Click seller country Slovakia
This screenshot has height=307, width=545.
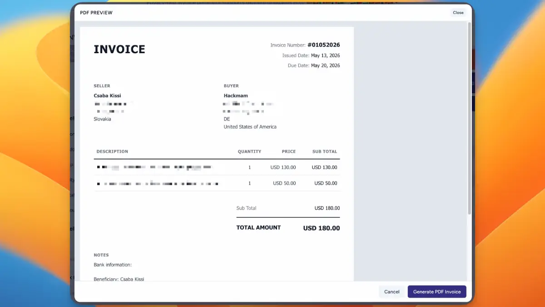[x=102, y=119]
